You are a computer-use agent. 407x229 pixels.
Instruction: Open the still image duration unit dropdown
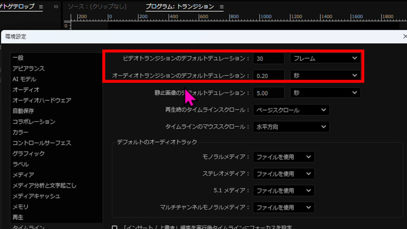325,93
